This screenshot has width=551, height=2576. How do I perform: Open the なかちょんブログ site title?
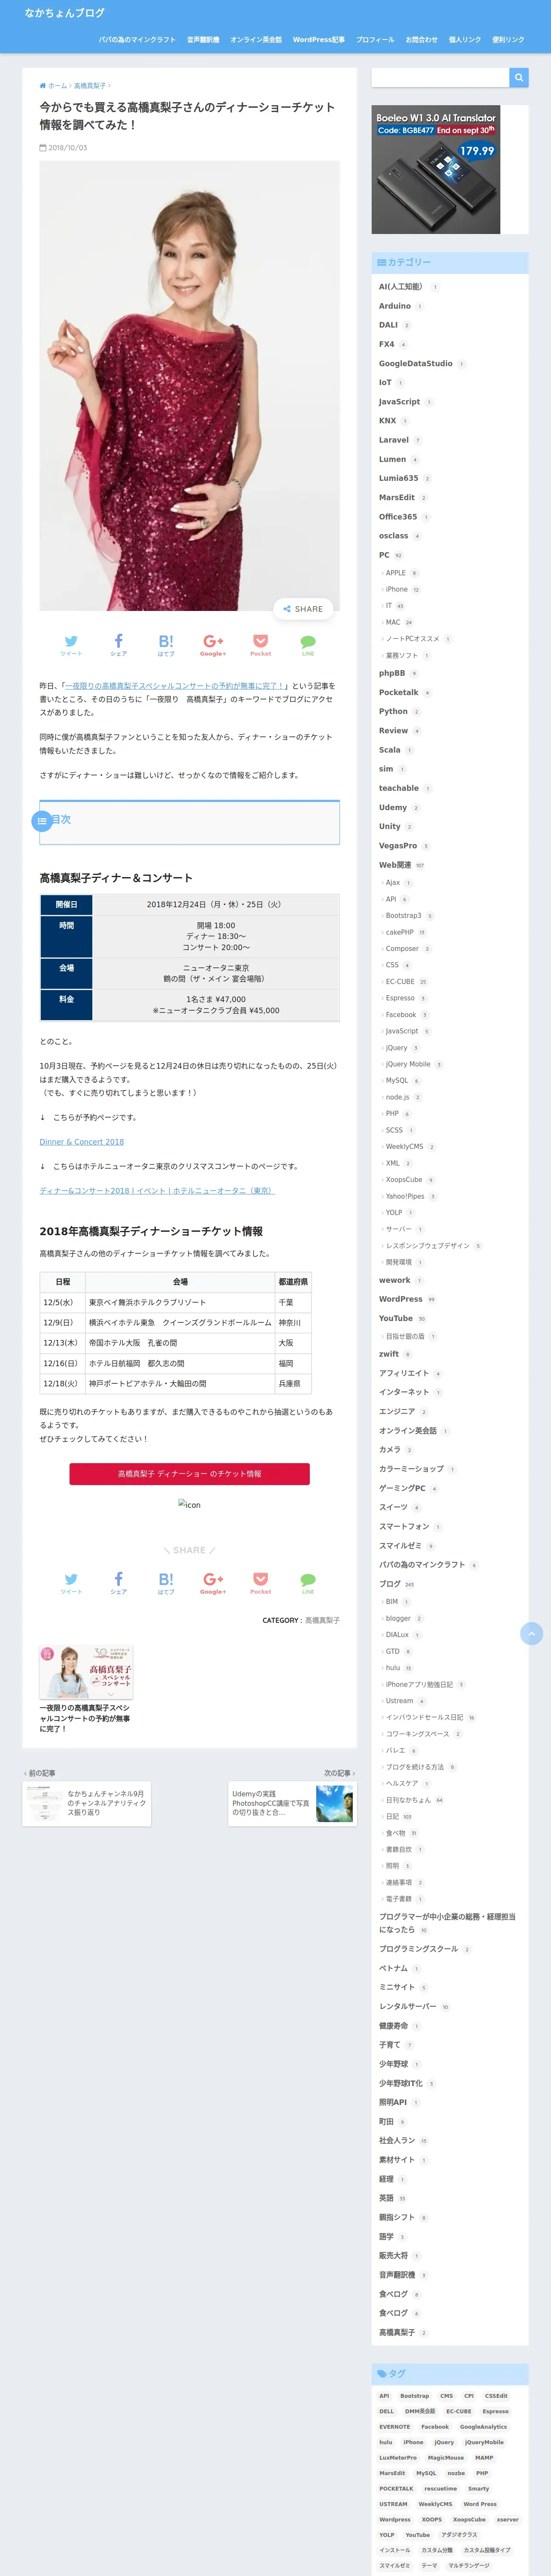click(64, 13)
